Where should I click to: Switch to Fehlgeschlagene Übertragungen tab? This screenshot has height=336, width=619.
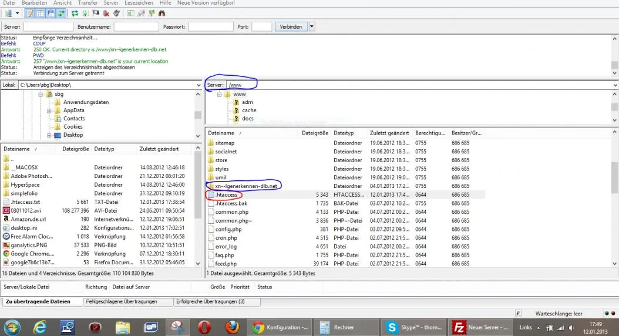point(122,302)
